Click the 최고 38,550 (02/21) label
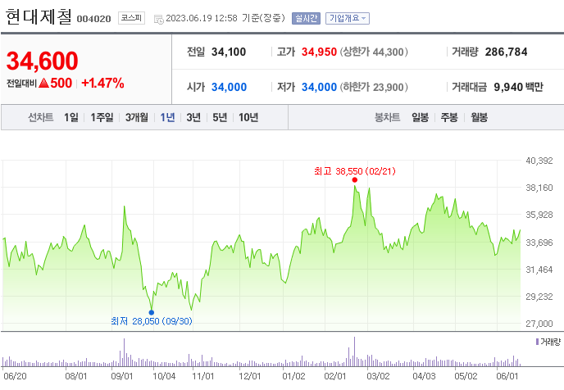The width and height of the screenshot is (564, 390). 355,171
